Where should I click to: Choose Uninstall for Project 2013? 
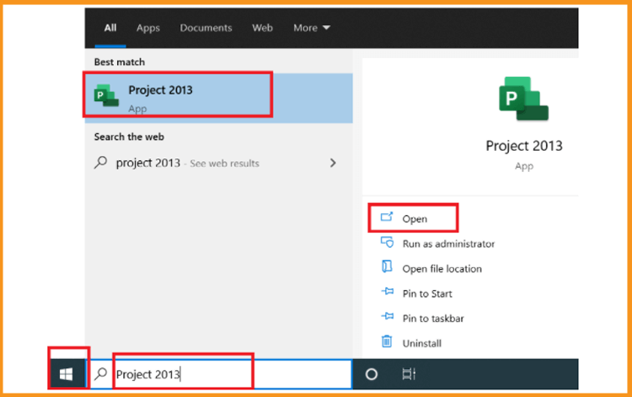coord(421,343)
